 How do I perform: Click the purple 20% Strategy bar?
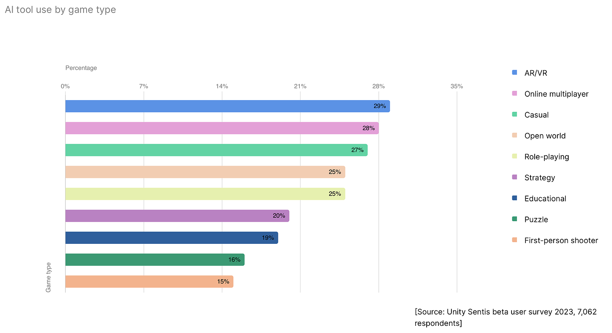pos(177,216)
